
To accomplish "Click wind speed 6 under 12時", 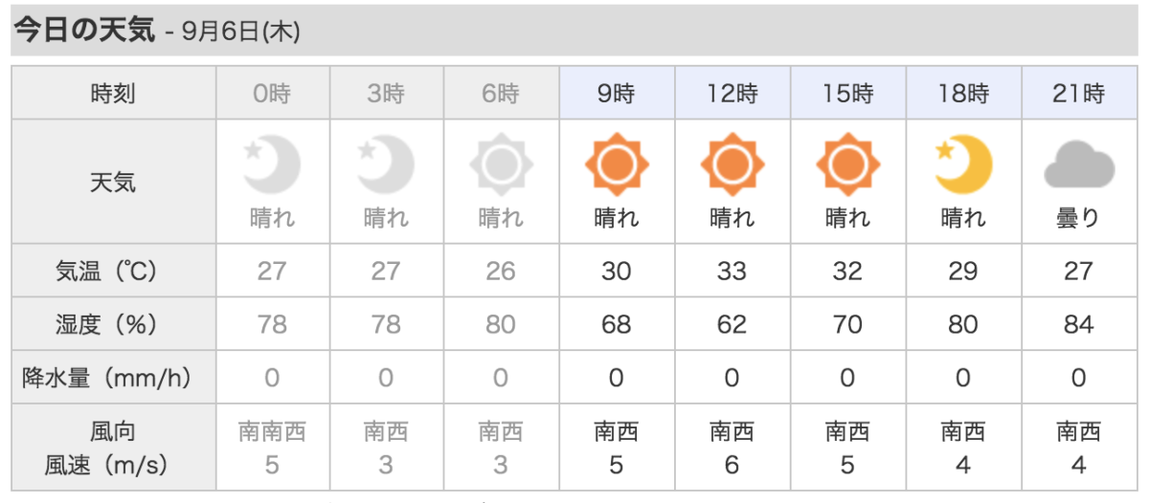I will click(732, 466).
